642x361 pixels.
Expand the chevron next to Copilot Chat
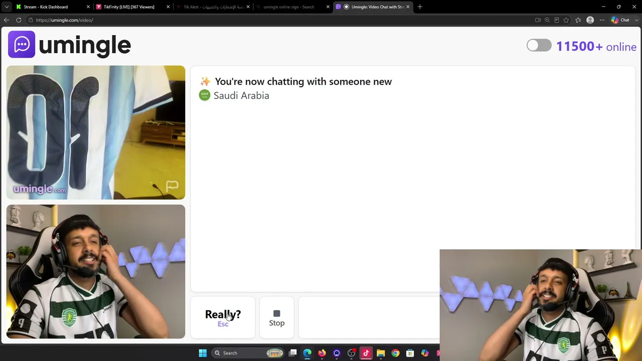[x=636, y=20]
